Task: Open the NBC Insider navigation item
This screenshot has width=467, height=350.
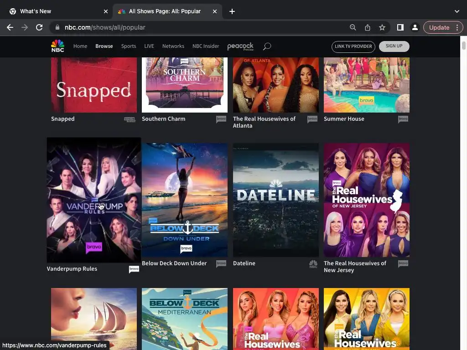Action: coord(206,46)
